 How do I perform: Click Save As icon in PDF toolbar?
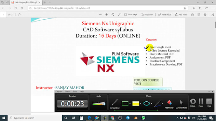point(205,15)
